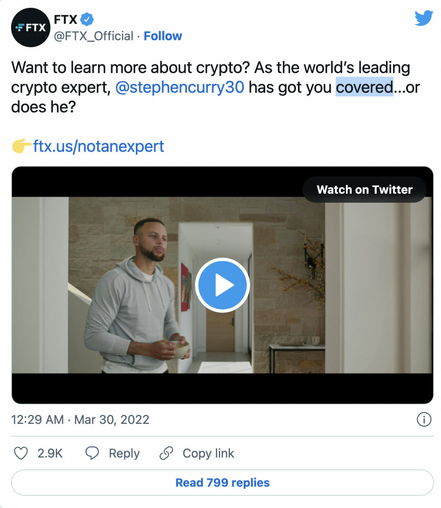Click Watch on Twitter button
Screen dimensions: 441x508
click(x=364, y=190)
